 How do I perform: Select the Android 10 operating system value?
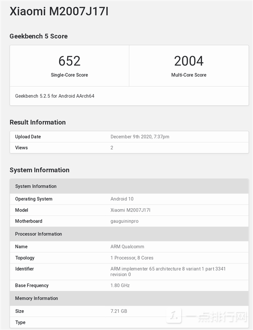[x=122, y=199]
